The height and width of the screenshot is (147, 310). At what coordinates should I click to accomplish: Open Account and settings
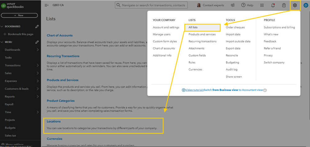click(166, 27)
